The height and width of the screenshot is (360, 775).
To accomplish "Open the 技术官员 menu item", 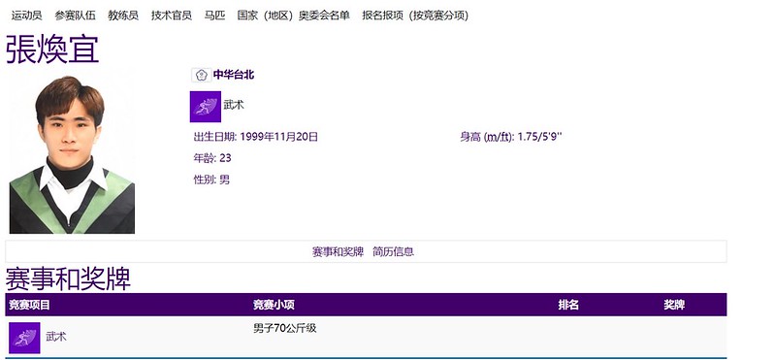I will [172, 16].
